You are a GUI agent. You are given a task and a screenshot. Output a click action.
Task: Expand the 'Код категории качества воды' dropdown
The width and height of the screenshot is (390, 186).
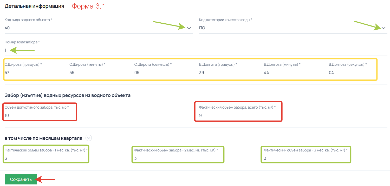click(383, 28)
